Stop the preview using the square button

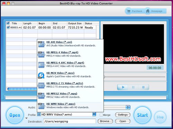click(x=143, y=87)
